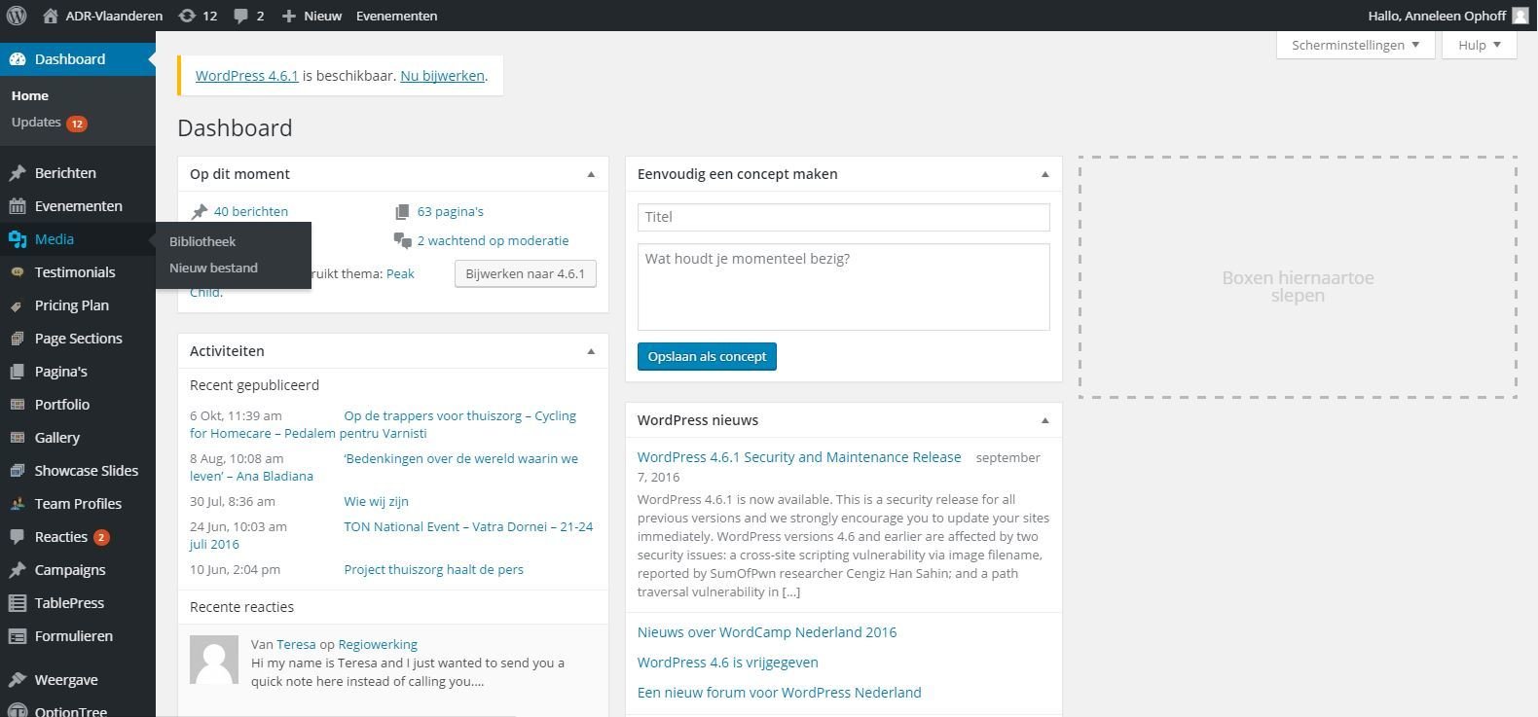Viewport: 1538px width, 717px height.
Task: Expand the Scherminstellingen panel
Action: (x=1355, y=45)
